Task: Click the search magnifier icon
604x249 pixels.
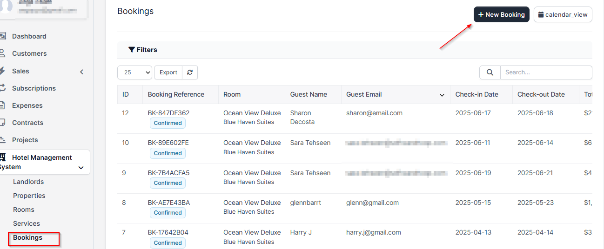Action: (490, 72)
